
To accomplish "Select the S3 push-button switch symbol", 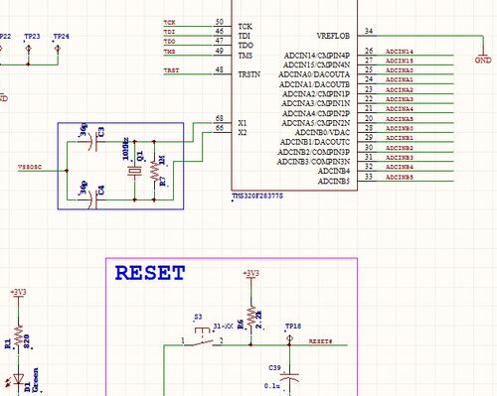I will coord(202,337).
